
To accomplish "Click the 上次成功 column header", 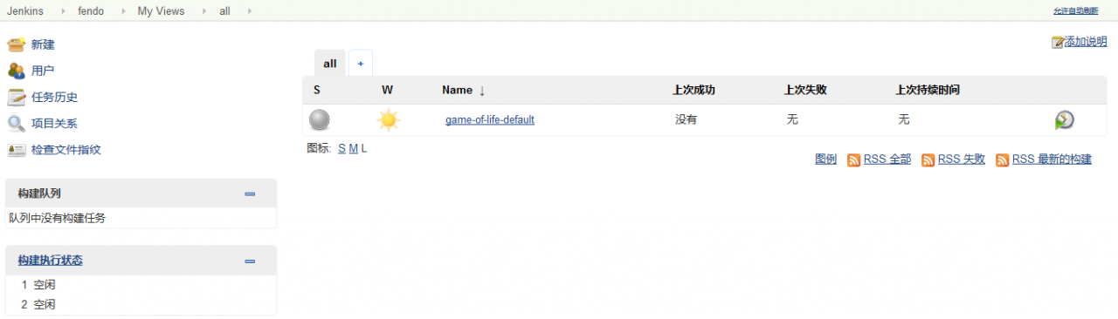I will tap(694, 90).
